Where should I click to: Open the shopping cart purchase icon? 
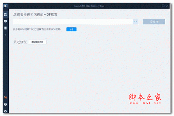coord(6,97)
